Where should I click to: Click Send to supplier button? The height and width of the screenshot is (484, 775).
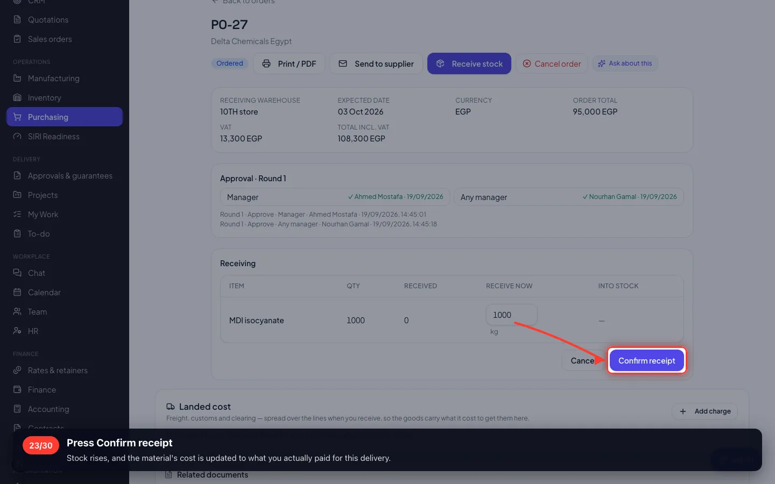pyautogui.click(x=376, y=64)
